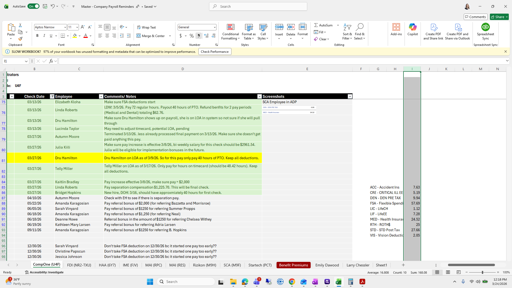Switch to the Benefit Premiums sheet tab
Viewport: 512px width, 288px height.
293,265
